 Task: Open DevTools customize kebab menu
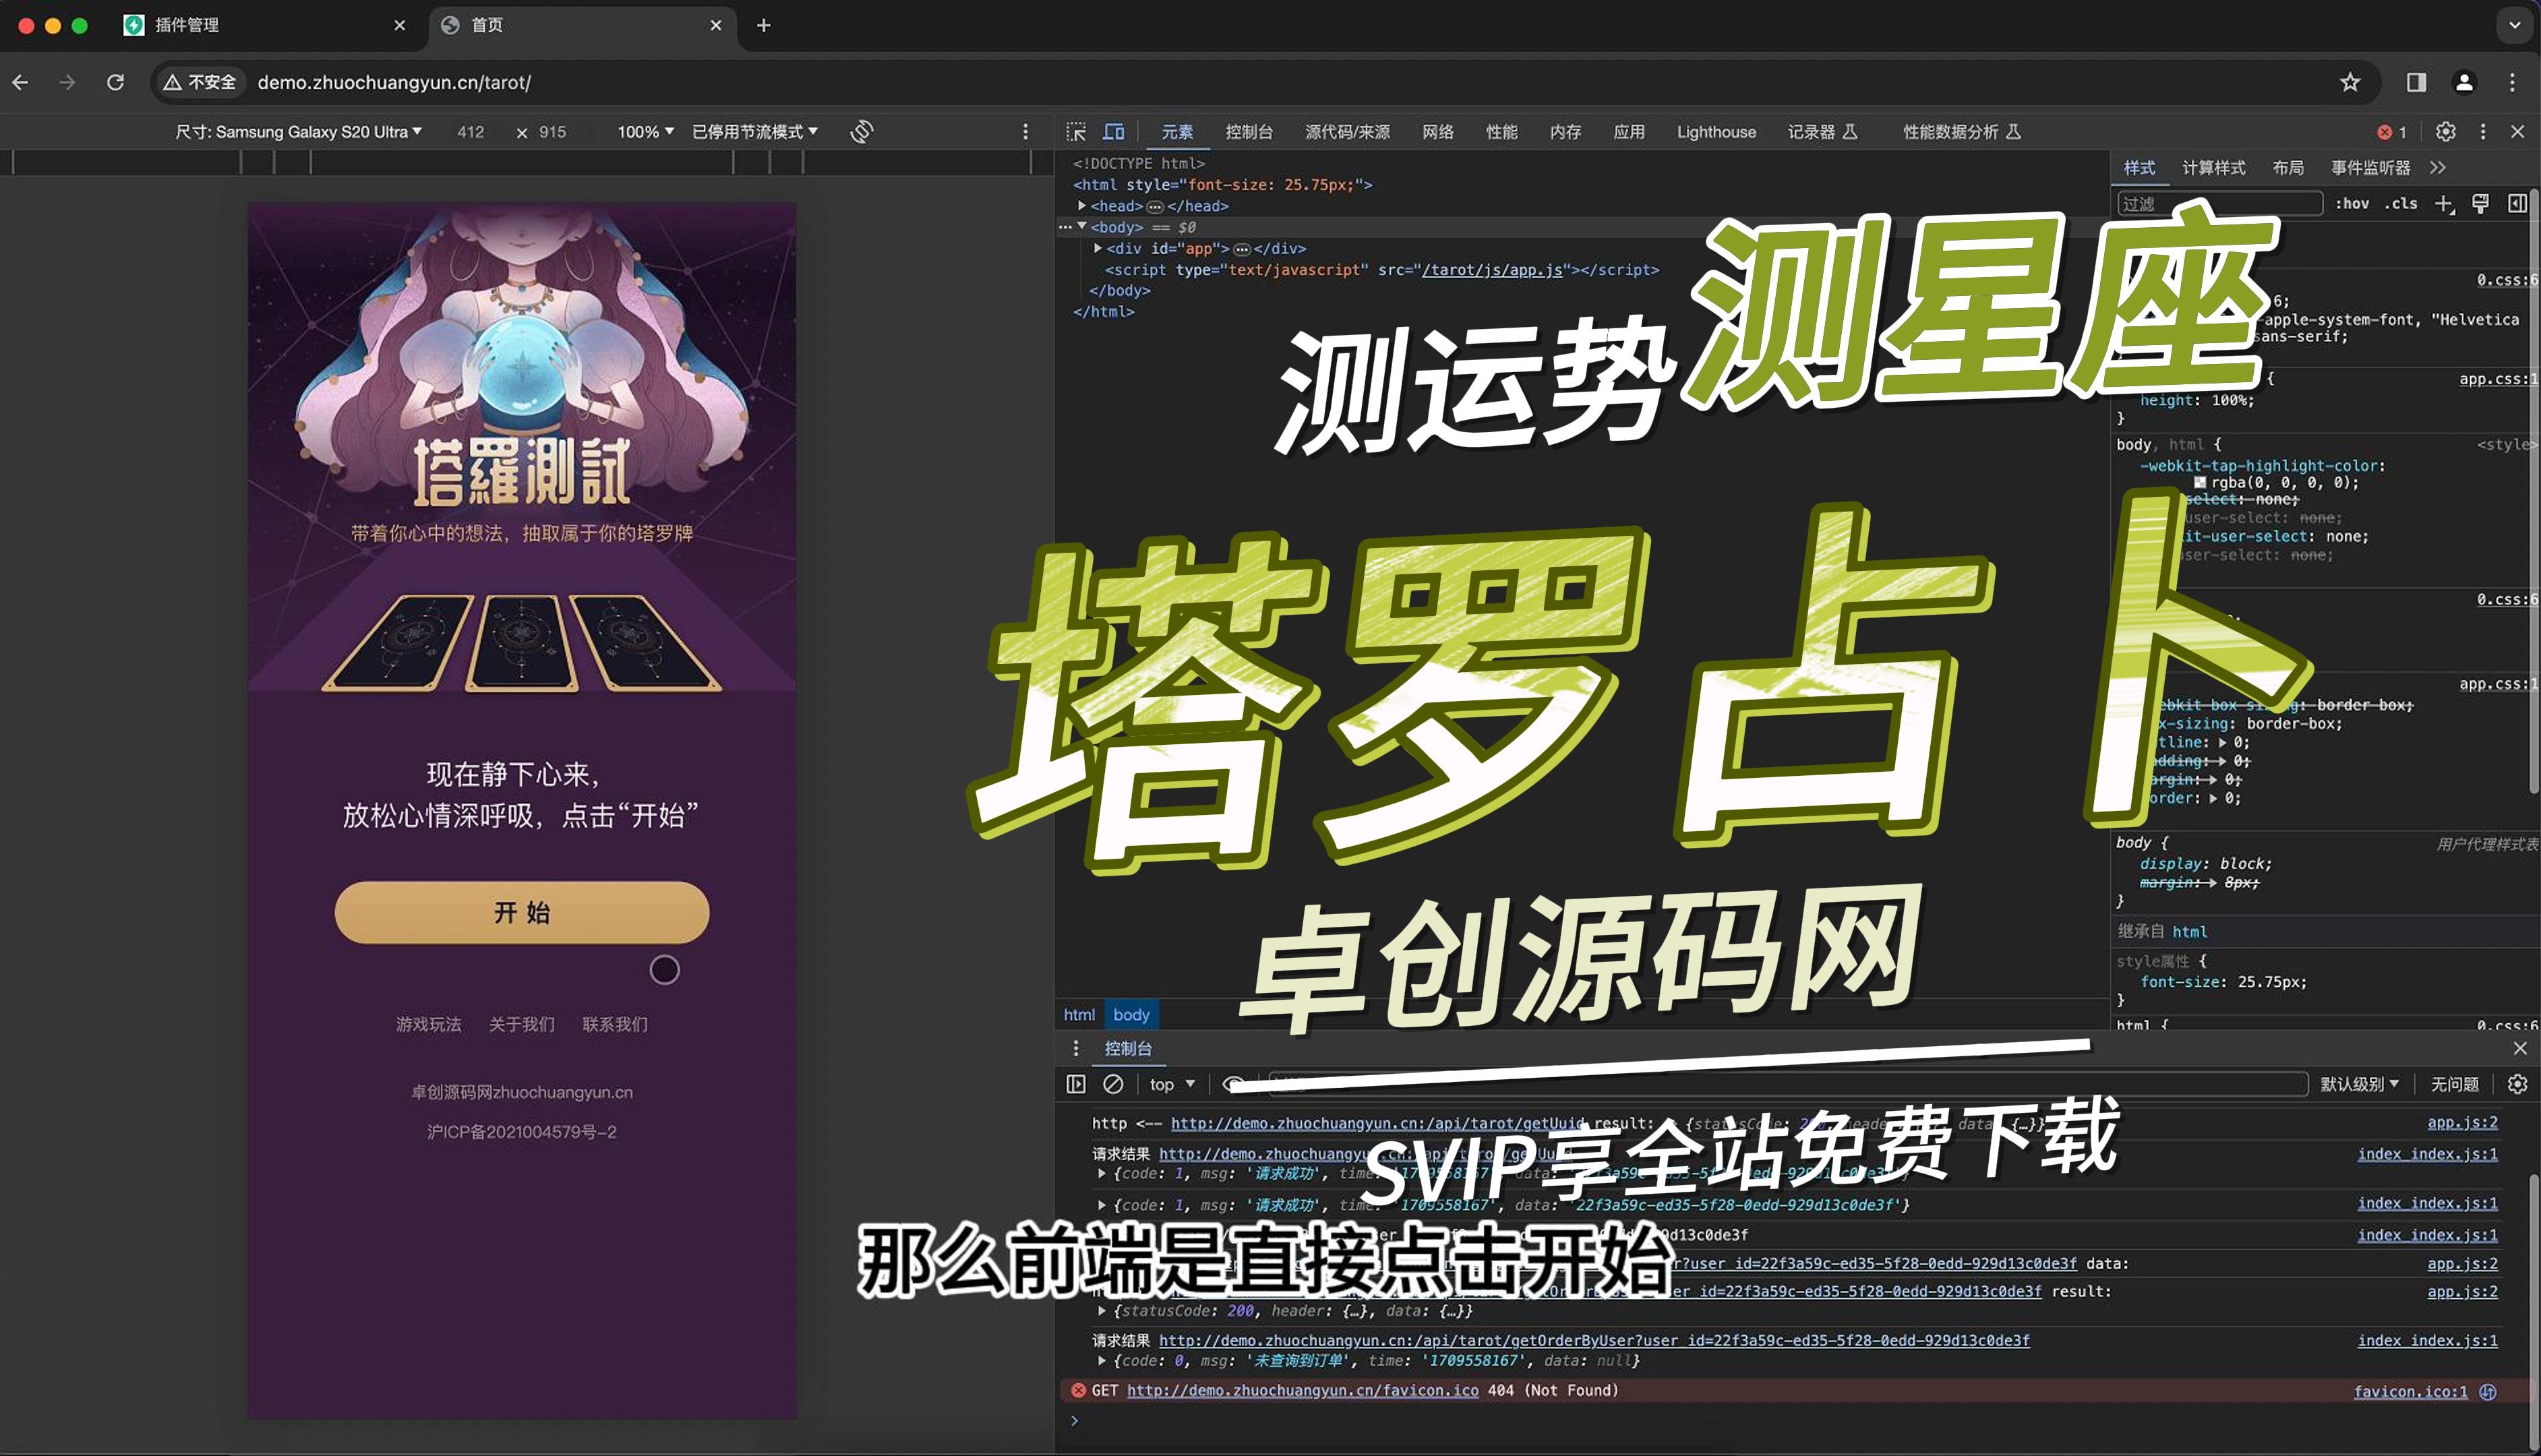coord(2483,132)
